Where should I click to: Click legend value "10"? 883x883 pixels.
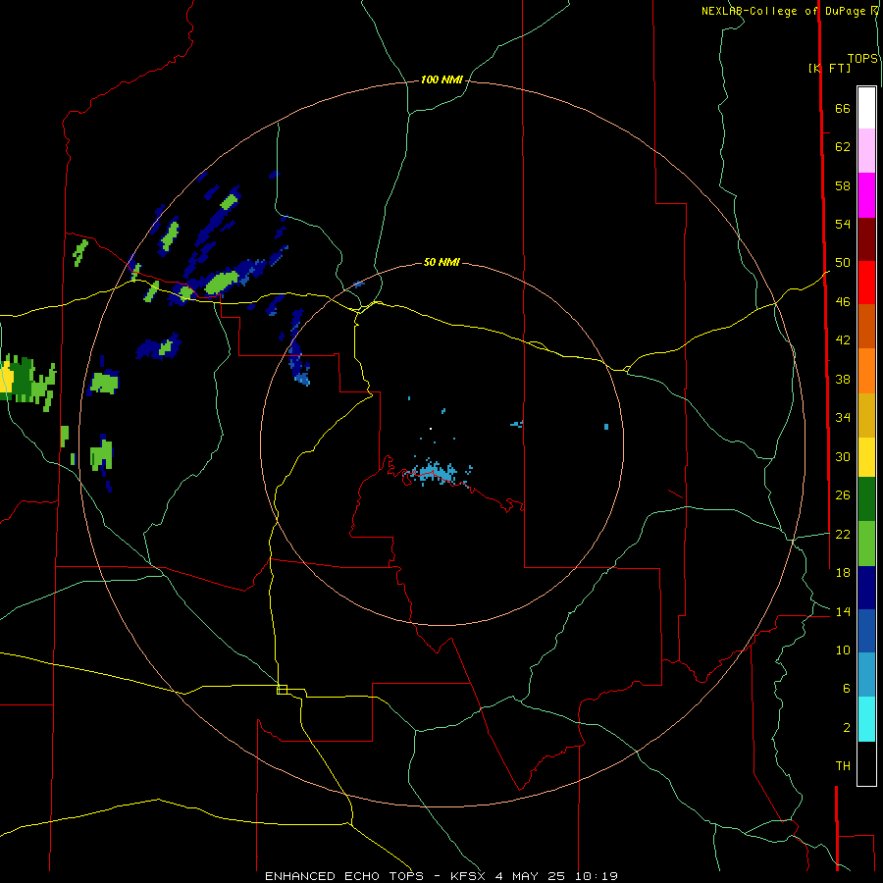click(843, 649)
